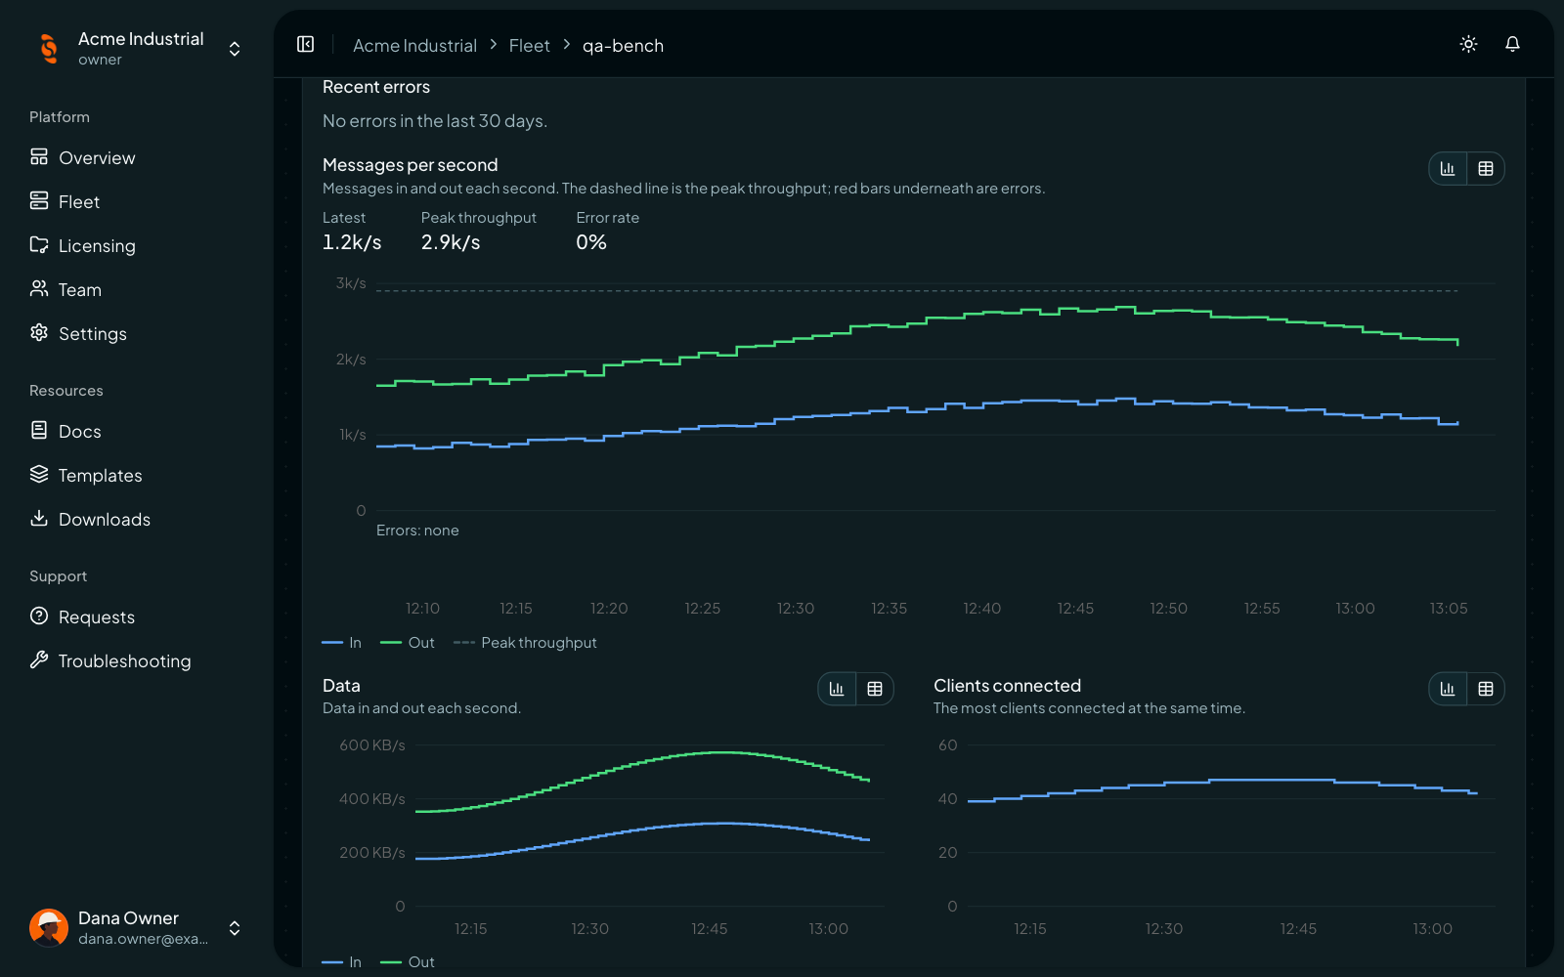Click the Requests help icon

tap(39, 616)
